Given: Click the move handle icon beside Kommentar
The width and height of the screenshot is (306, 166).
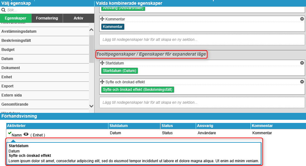Looking at the screenshot, I should click(102, 19).
